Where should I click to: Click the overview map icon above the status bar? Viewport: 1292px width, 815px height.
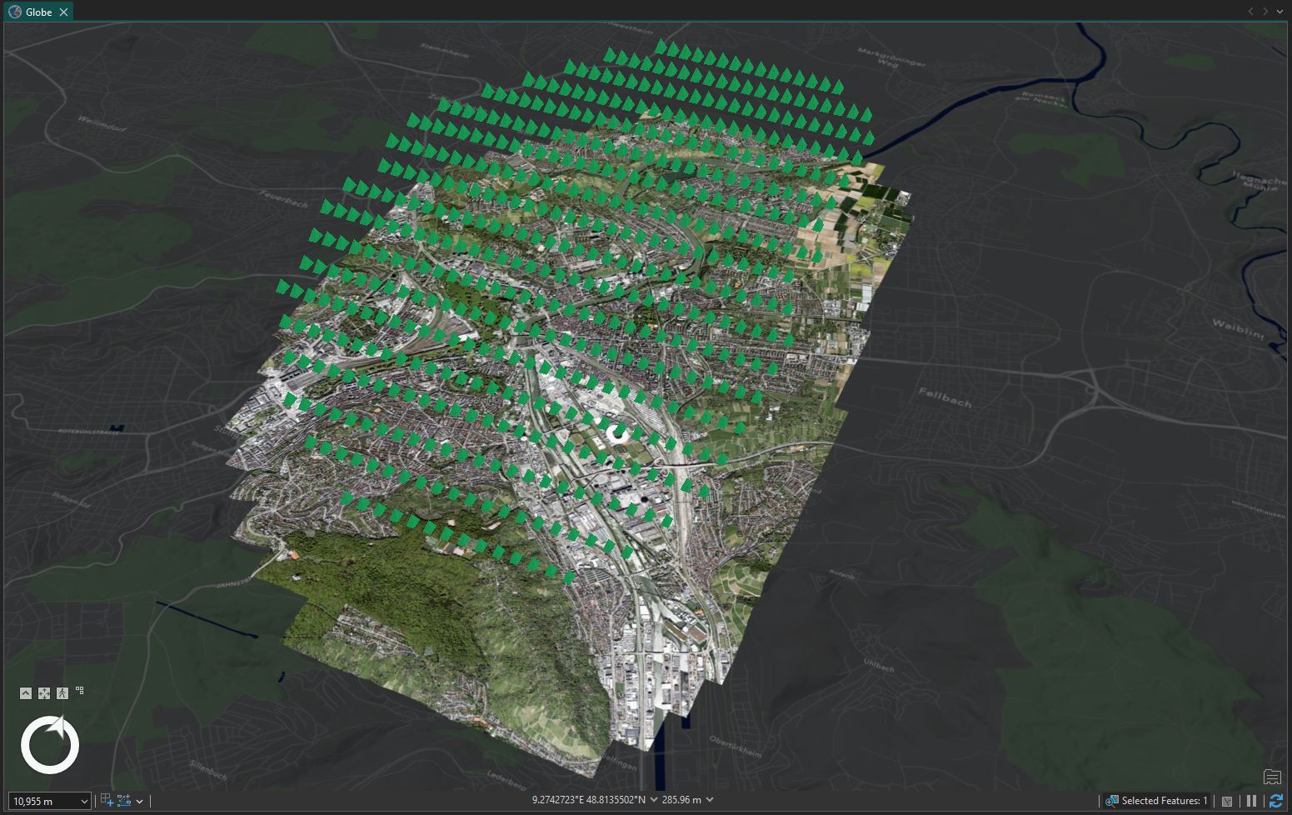pos(1272,777)
